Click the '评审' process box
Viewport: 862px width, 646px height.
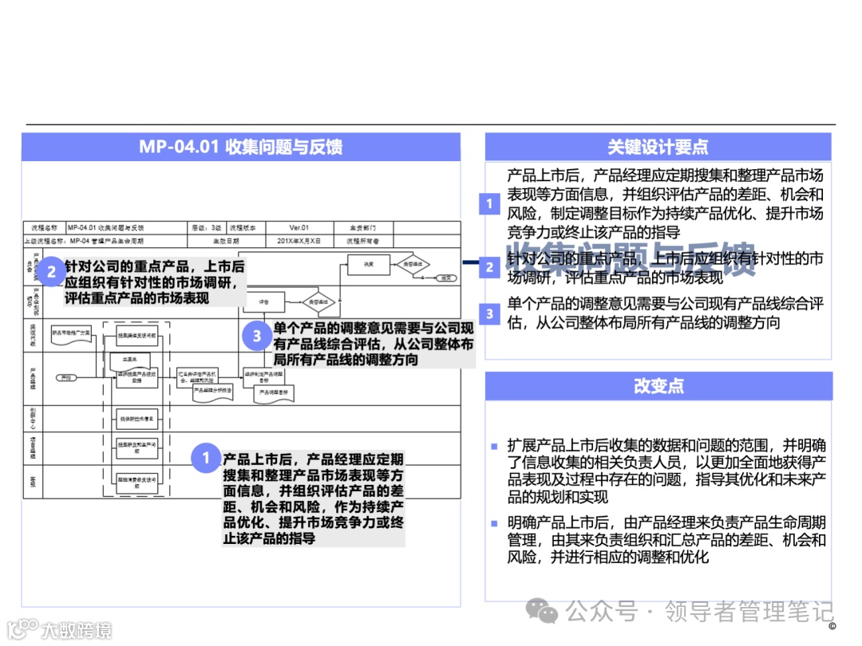coord(264,301)
